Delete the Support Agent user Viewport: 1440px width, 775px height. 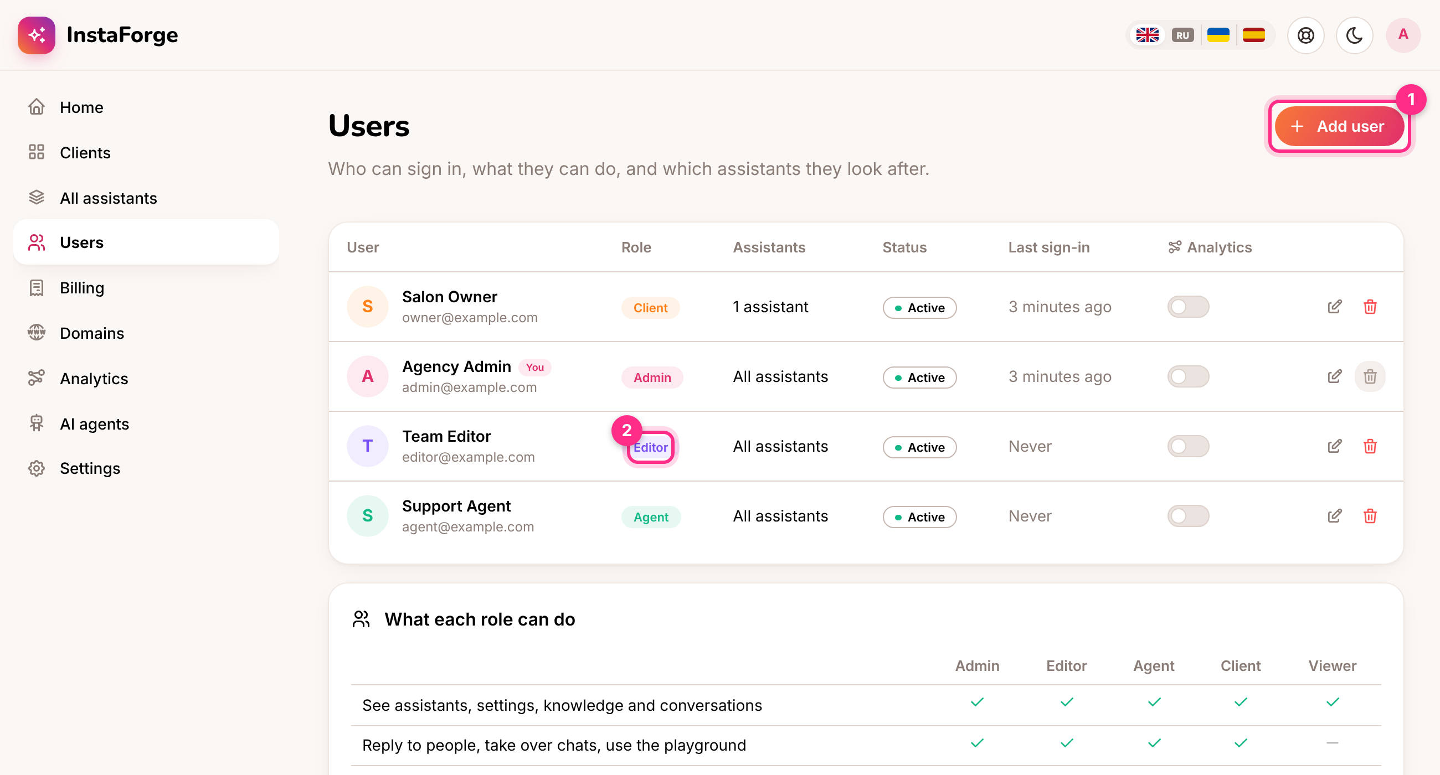(1370, 516)
